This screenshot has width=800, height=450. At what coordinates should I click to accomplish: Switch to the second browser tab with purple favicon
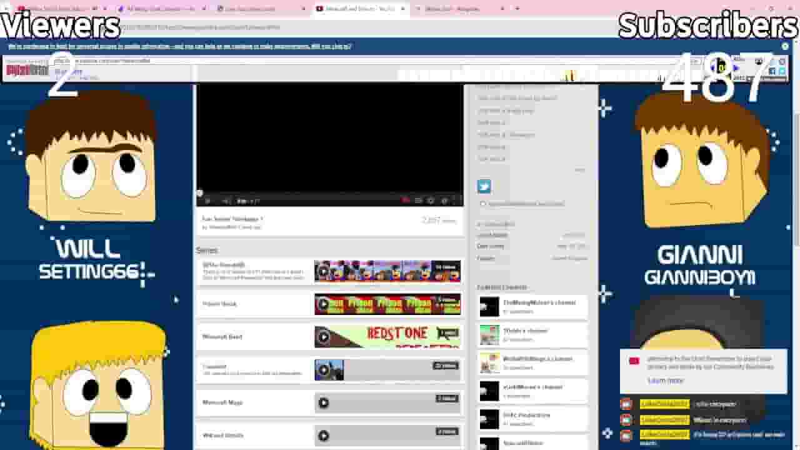pos(162,9)
